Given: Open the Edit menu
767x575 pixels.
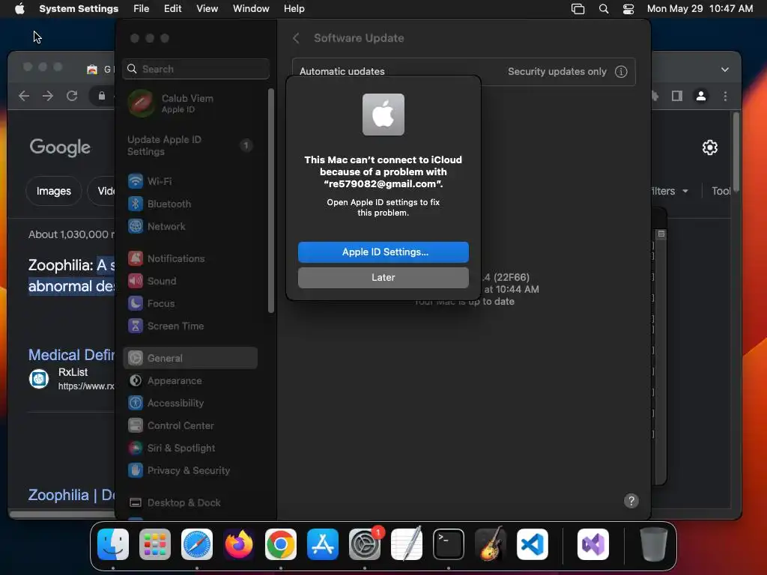Looking at the screenshot, I should [173, 9].
